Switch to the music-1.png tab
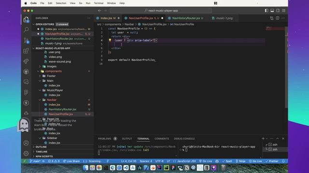 (x=224, y=18)
